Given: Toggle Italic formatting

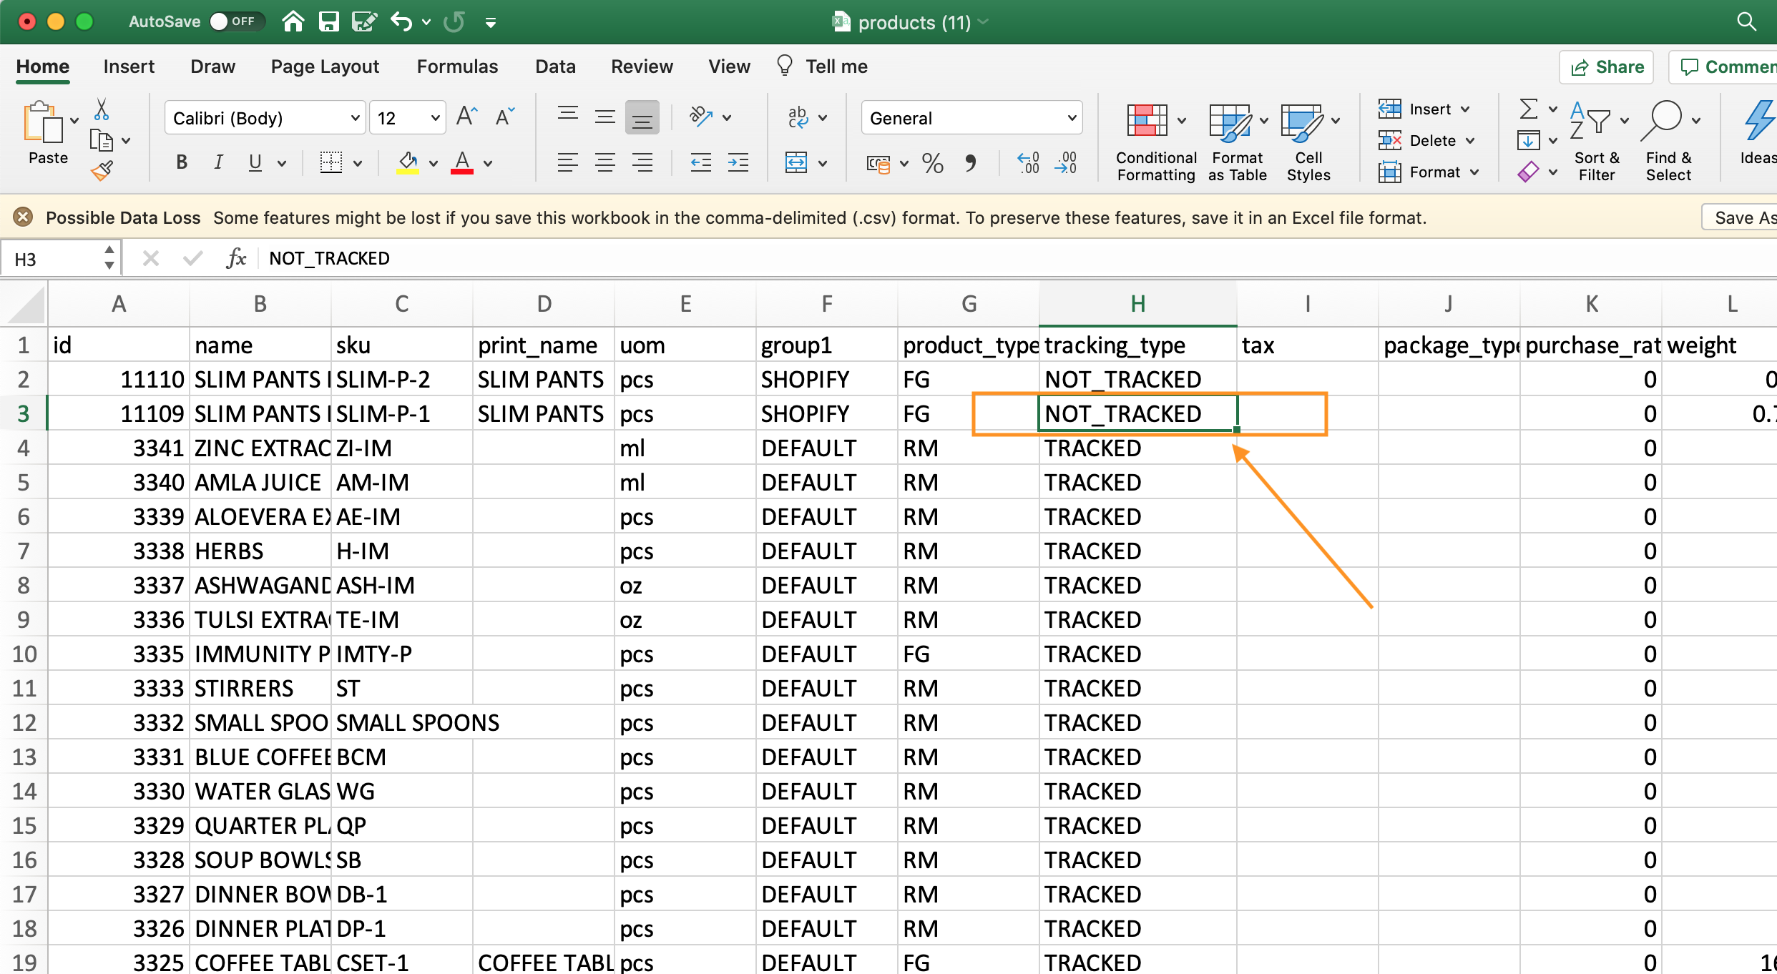Looking at the screenshot, I should (219, 162).
